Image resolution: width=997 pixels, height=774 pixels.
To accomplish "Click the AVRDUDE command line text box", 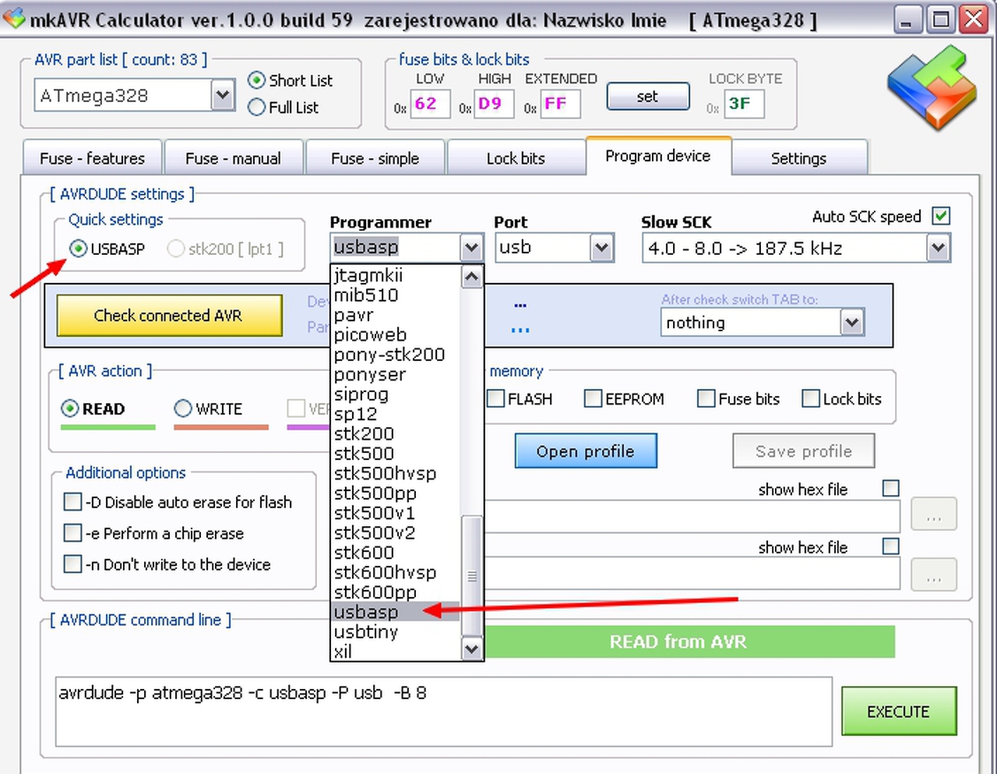I will click(x=444, y=711).
